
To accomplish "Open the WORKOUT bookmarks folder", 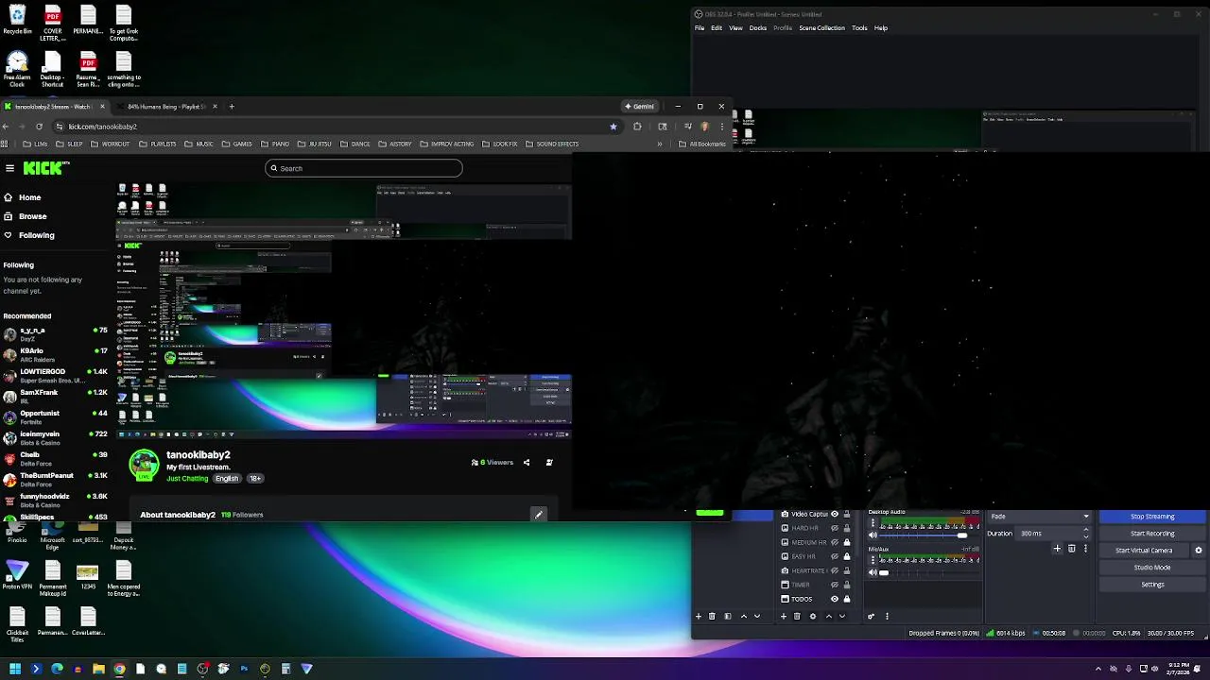I will point(110,144).
